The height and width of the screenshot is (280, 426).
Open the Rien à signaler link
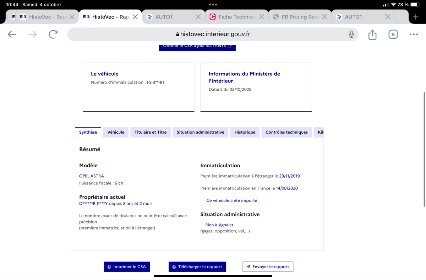click(219, 225)
